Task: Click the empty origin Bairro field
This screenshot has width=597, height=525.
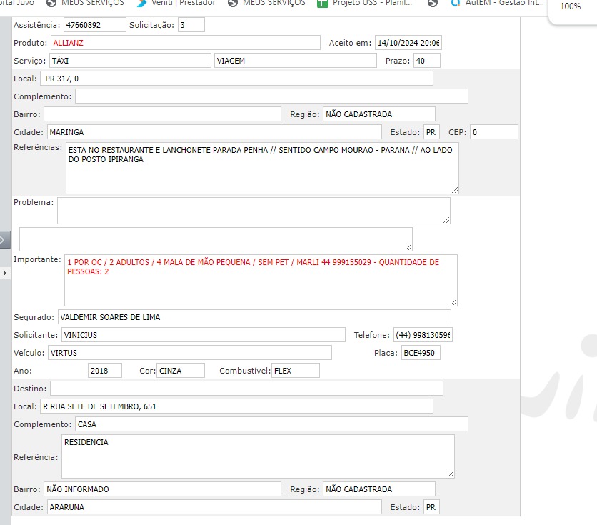Action: tap(162, 114)
